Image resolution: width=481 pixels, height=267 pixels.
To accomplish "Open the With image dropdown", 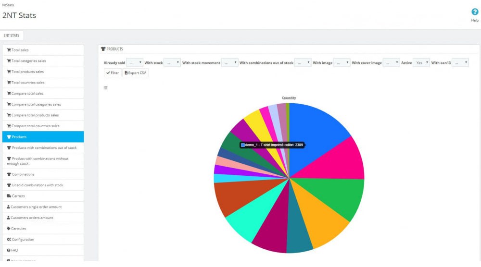I will (x=342, y=62).
